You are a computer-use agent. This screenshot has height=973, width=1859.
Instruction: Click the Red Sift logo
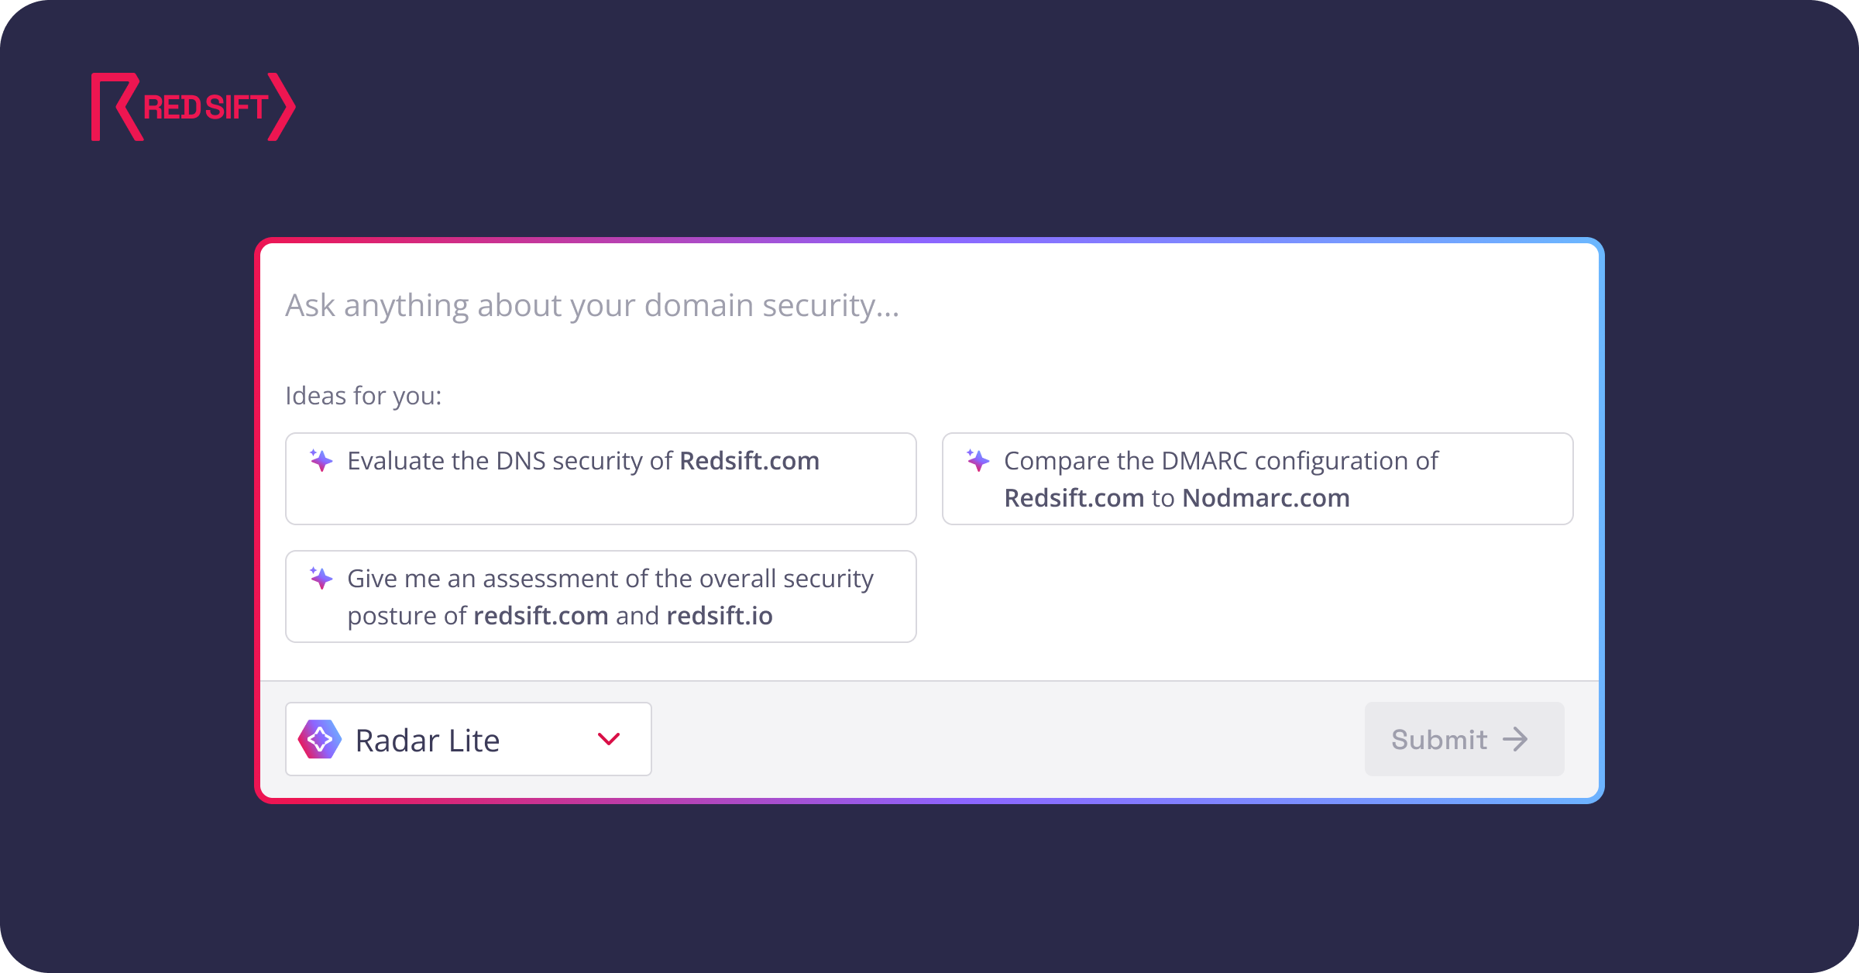click(x=193, y=107)
